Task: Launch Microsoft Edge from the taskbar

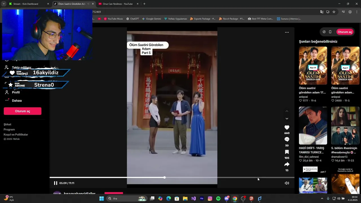Action: [169, 198]
